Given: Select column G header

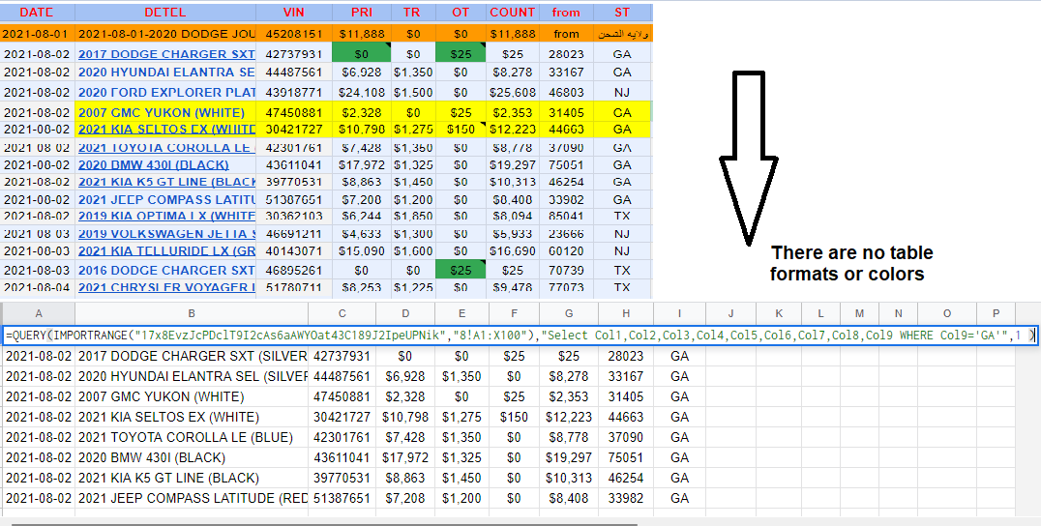Looking at the screenshot, I should pyautogui.click(x=568, y=313).
